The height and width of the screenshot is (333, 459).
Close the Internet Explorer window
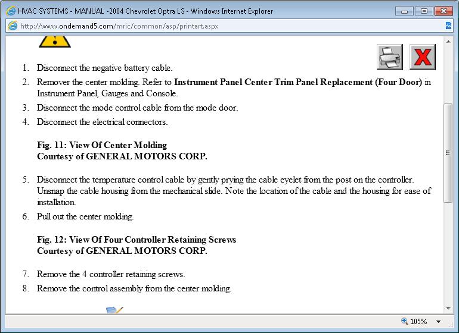(444, 11)
